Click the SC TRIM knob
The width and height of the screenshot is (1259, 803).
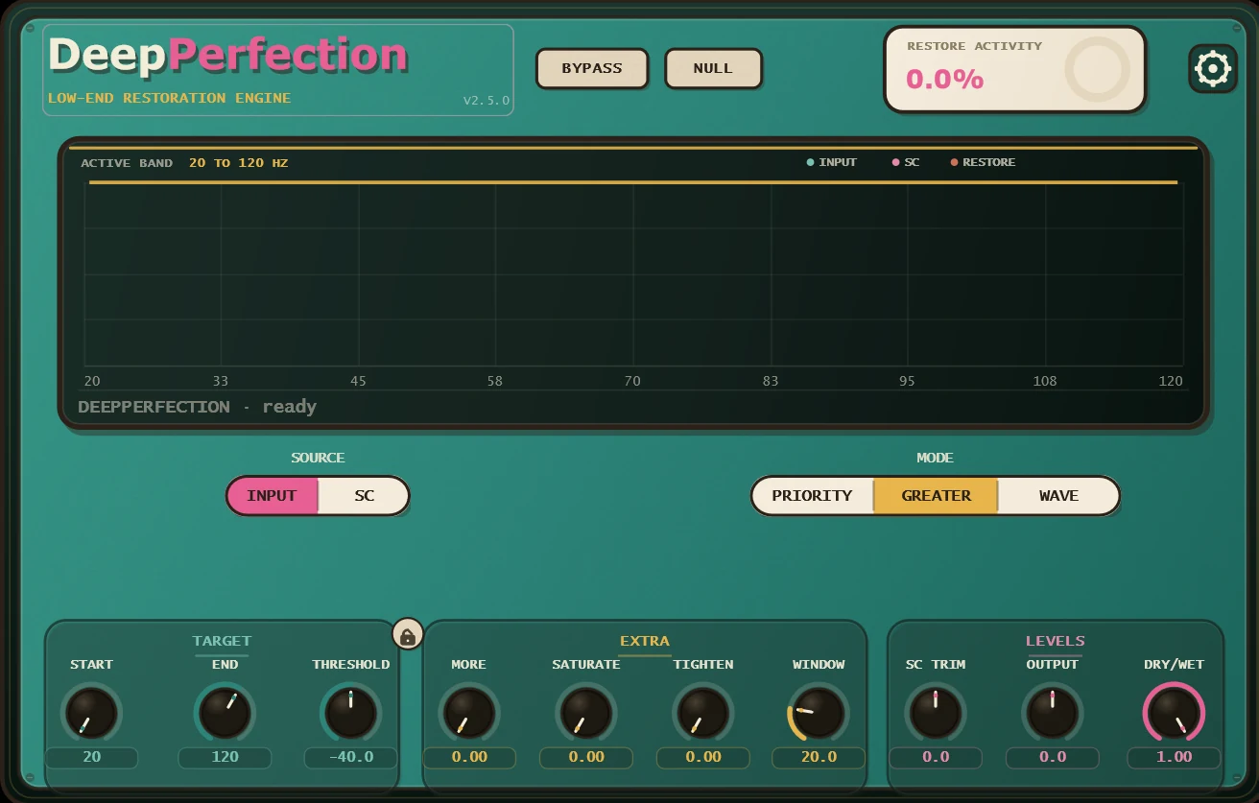click(936, 713)
